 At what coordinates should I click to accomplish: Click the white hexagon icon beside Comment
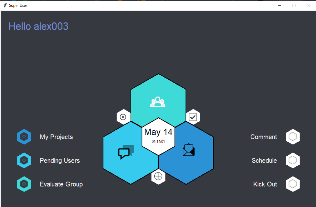293,137
